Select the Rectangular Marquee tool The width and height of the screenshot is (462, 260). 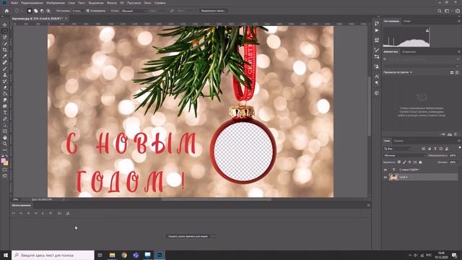coord(5,31)
